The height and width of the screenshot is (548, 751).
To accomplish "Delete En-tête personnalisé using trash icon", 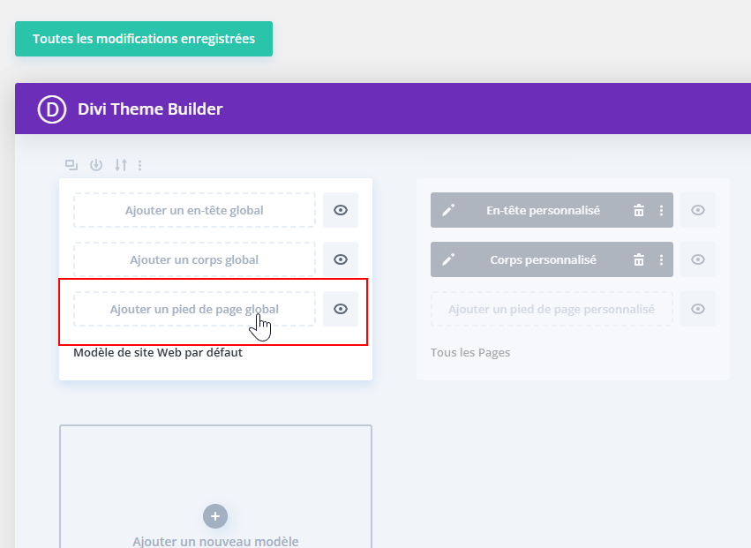I will (x=639, y=210).
